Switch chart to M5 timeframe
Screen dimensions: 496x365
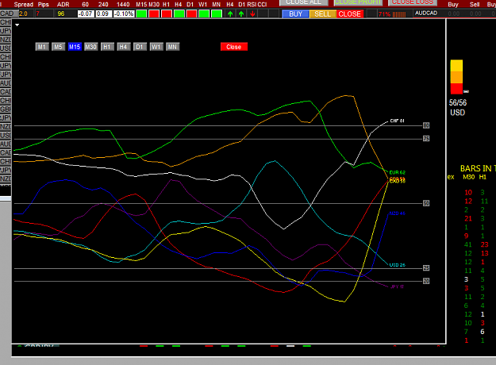coord(58,47)
